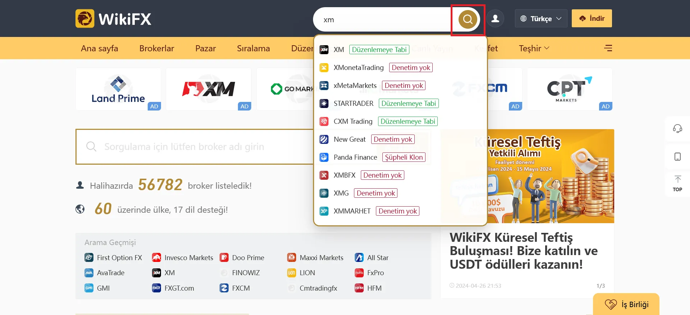Click the mobile app phone icon
Image resolution: width=690 pixels, height=315 pixels.
pos(677,156)
